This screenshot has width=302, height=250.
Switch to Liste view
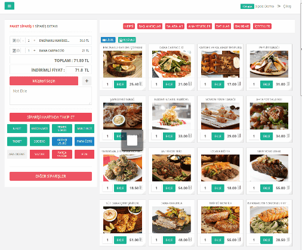pyautogui.click(x=108, y=40)
